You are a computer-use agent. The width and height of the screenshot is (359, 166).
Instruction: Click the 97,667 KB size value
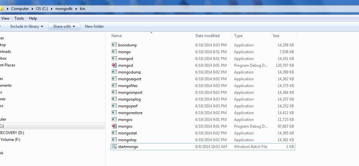click(286, 126)
